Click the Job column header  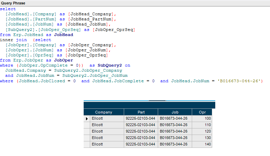[175, 112]
